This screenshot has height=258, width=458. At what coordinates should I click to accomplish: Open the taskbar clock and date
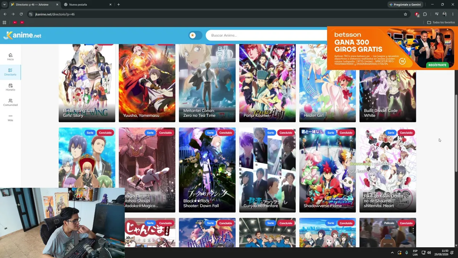coord(441,253)
